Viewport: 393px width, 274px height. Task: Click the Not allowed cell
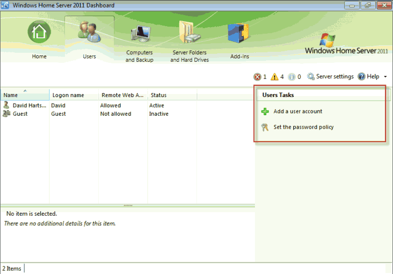click(x=115, y=114)
